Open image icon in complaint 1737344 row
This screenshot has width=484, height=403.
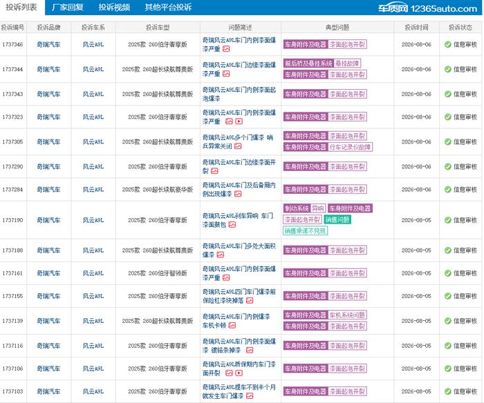point(226,74)
